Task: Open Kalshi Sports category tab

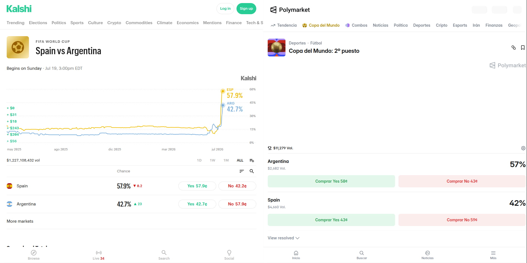Action: tap(77, 23)
